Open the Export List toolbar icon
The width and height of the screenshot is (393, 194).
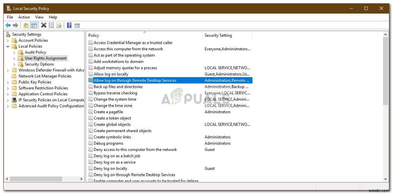pyautogui.click(x=59, y=25)
